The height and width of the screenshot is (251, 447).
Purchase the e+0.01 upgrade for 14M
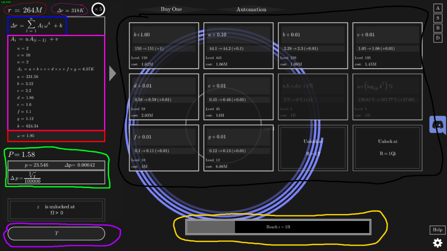pyautogui.click(x=238, y=97)
